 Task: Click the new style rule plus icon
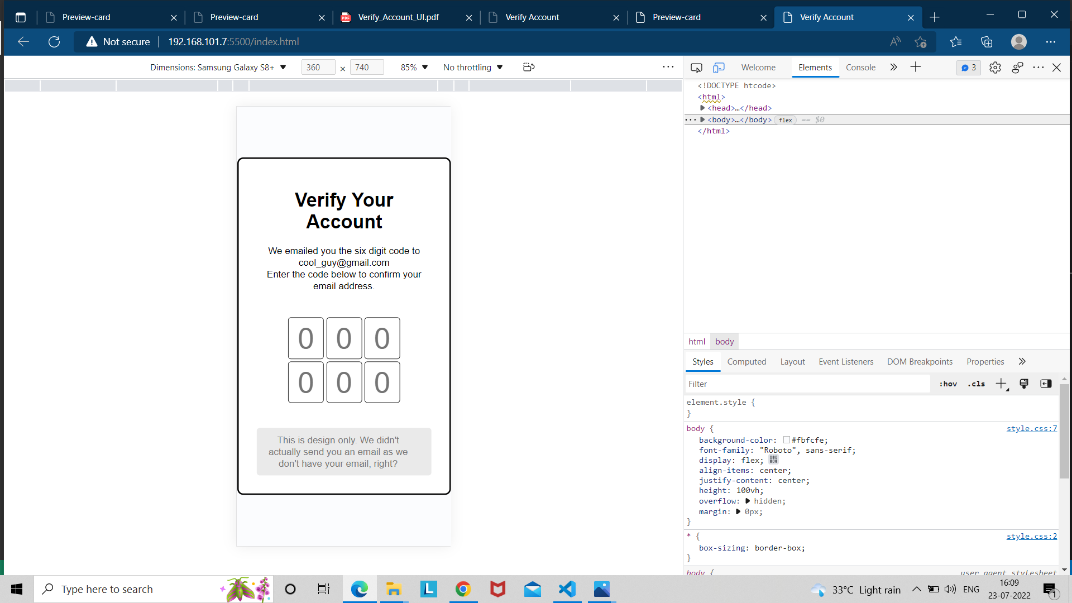click(x=1001, y=384)
